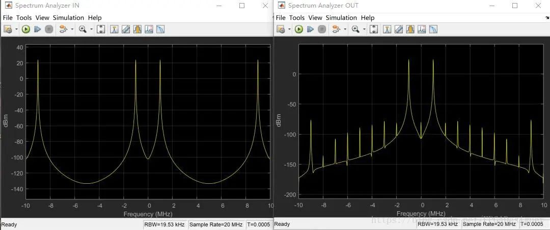Image resolution: width=550 pixels, height=230 pixels.
Task: Open Spectrum Settings icon in Analyzer IN
Action: click(x=114, y=29)
